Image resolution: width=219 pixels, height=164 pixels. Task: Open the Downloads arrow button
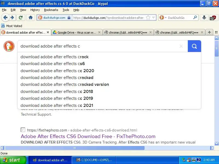click(x=204, y=17)
